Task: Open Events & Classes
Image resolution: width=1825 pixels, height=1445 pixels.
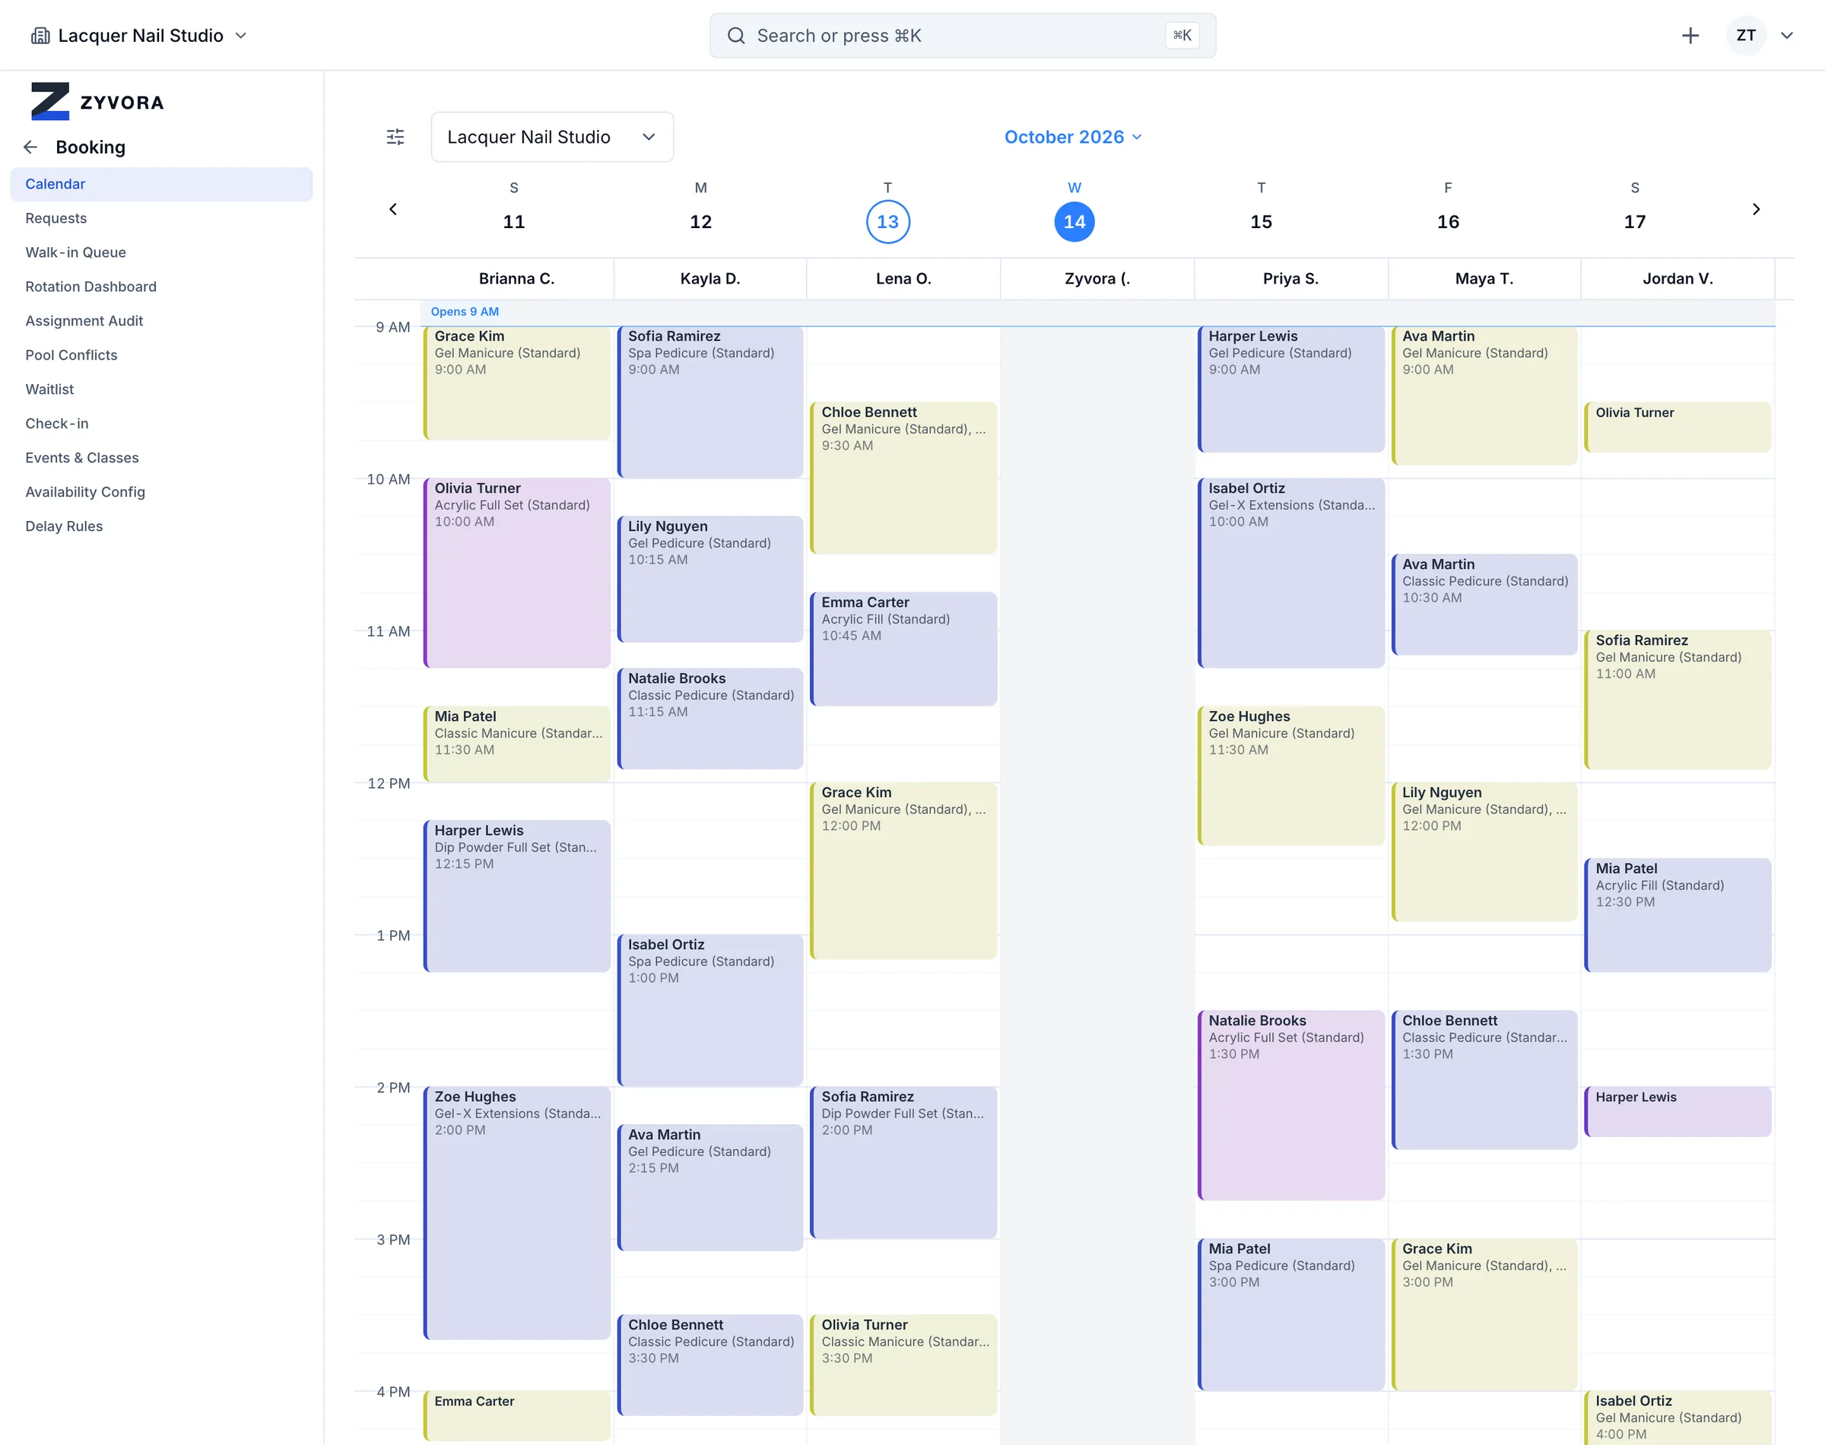Action: pos(161,458)
